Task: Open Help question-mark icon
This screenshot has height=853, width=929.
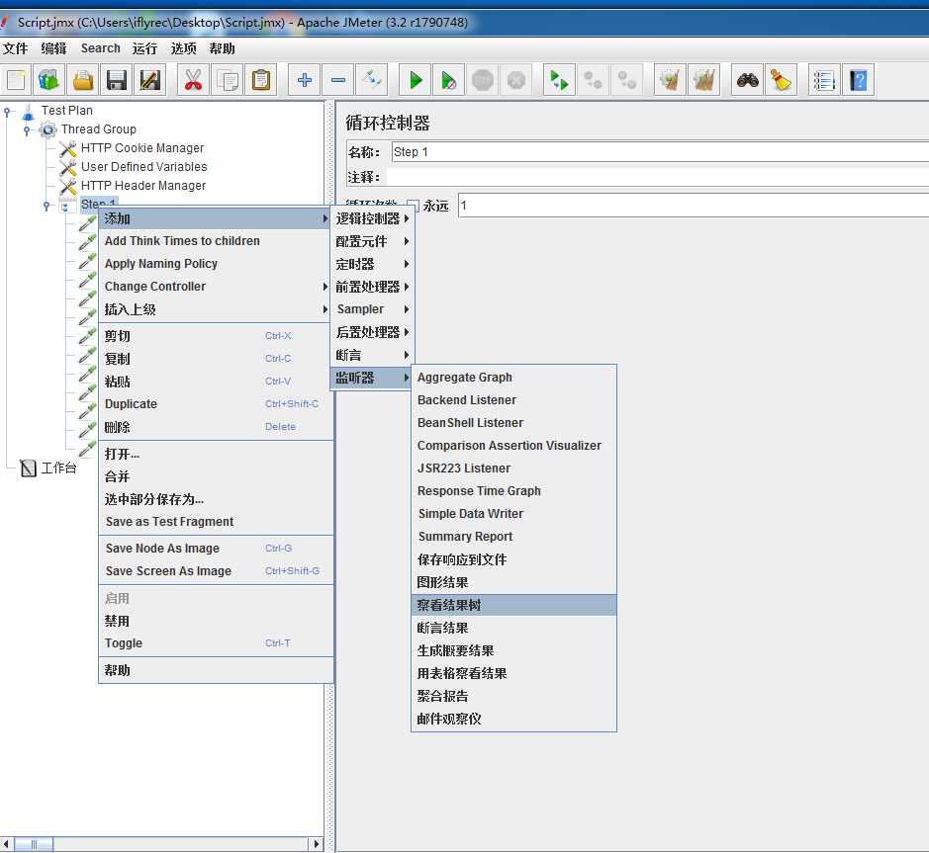Action: (x=858, y=80)
